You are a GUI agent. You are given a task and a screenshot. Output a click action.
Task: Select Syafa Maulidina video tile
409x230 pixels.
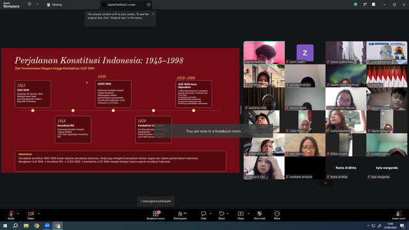pyautogui.click(x=346, y=121)
